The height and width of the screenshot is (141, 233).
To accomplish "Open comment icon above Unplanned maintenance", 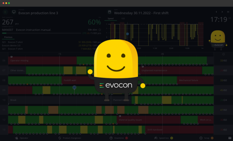I will coord(143,67).
